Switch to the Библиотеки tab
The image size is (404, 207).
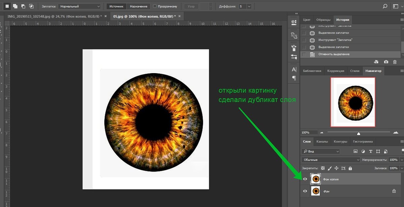pos(312,71)
